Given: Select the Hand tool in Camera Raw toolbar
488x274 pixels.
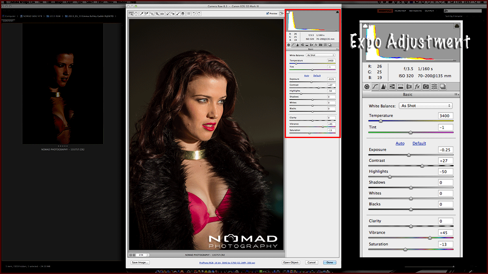Looking at the screenshot, I should point(136,13).
